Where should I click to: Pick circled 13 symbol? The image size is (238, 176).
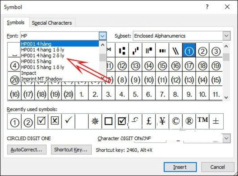(135, 66)
